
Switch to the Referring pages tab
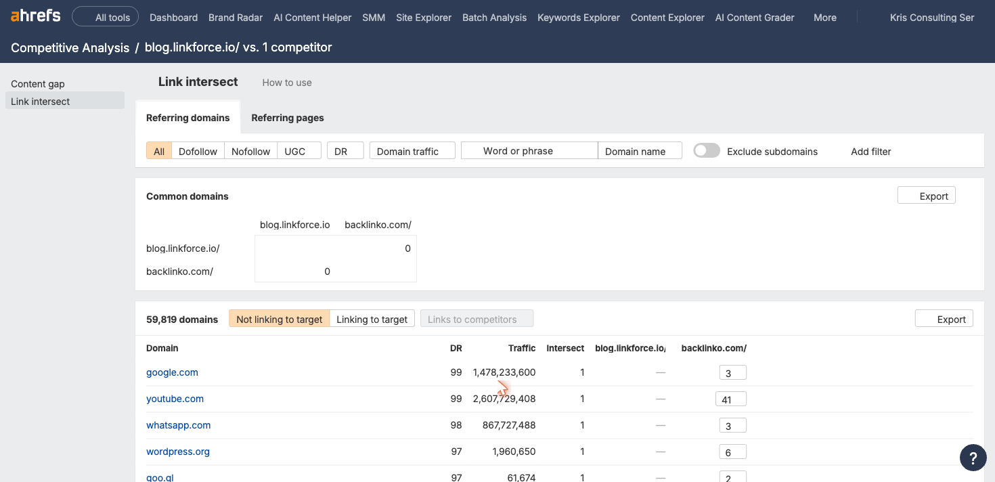288,117
